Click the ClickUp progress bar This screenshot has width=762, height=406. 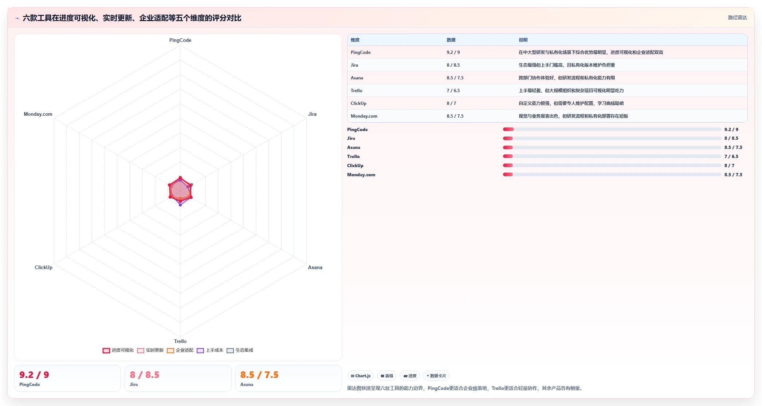(x=612, y=165)
